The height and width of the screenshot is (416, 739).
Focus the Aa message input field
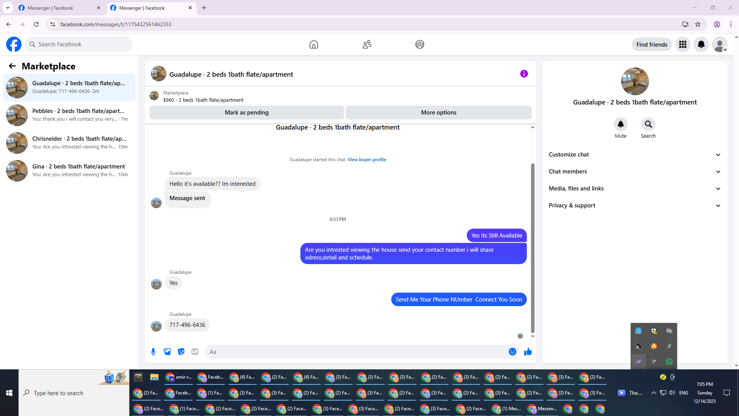(356, 352)
